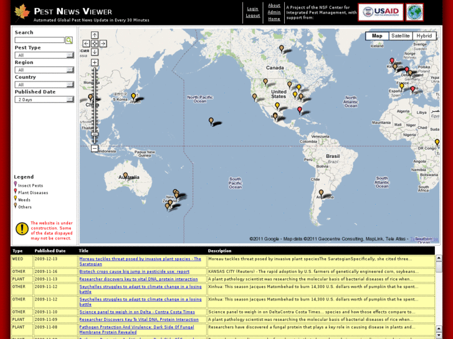Screen dimensions: 453x339
Task: Click the marker over China
Action: 90,97
